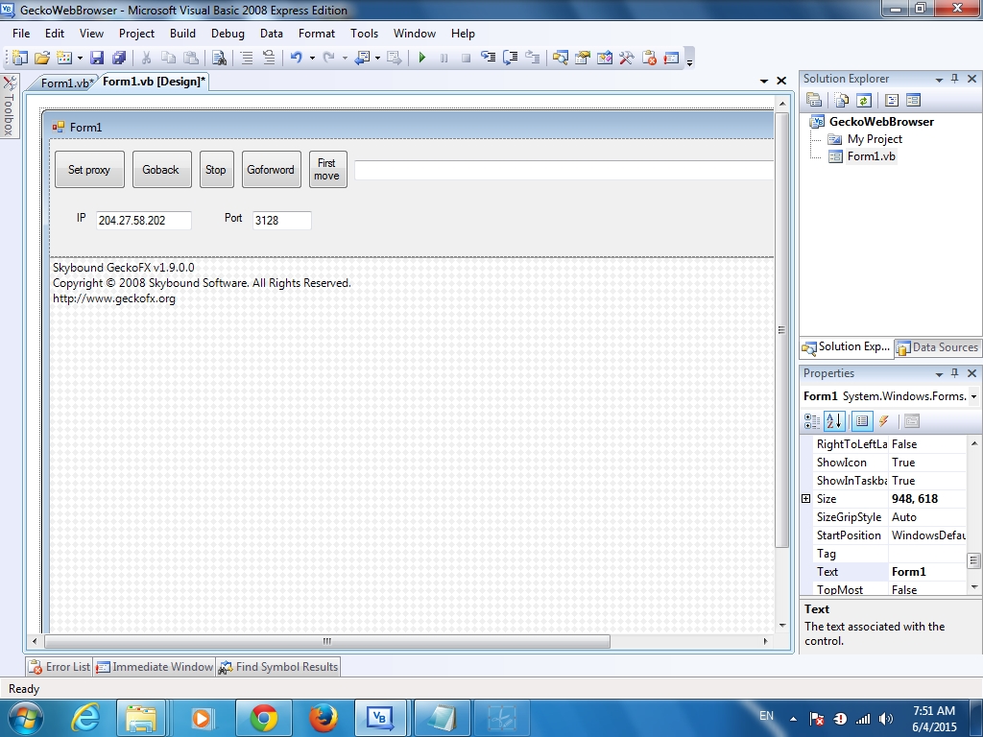
Task: Select the Set proxy button on form
Action: (x=89, y=169)
